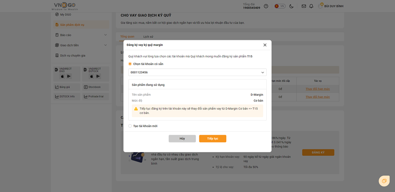
Task: Click VNDIRECT DSTOCK Google Play icon
Action: [x=98, y=76]
